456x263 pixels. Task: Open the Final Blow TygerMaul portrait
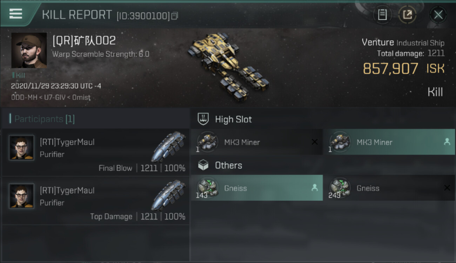click(22, 148)
